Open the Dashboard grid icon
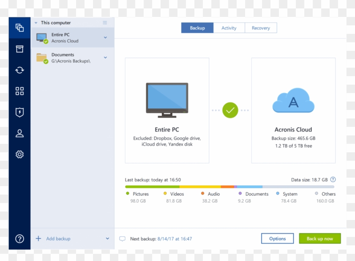Screen dimensions: 355x261 (x=19, y=91)
